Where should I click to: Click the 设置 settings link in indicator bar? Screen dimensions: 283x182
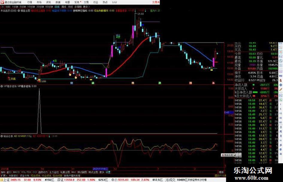tap(108, 172)
